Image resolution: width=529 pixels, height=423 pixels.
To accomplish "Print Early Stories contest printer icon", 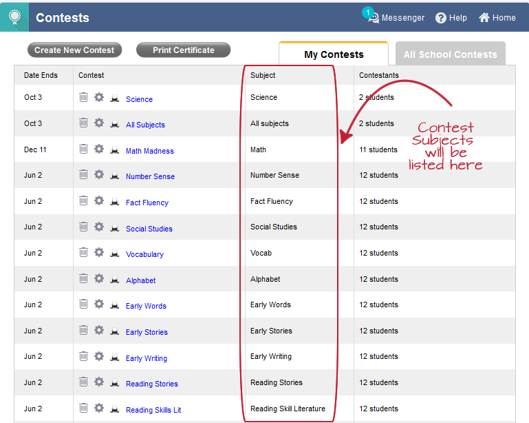I will [115, 331].
